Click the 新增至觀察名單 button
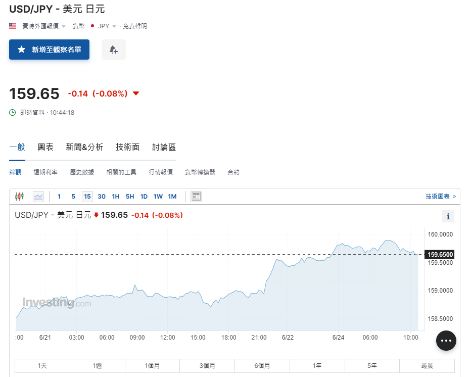471x377 pixels. click(x=49, y=50)
